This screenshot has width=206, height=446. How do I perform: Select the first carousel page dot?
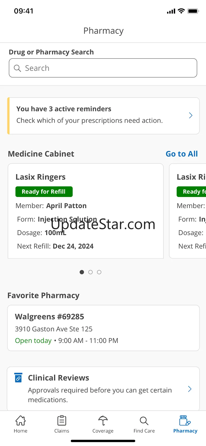(82, 272)
